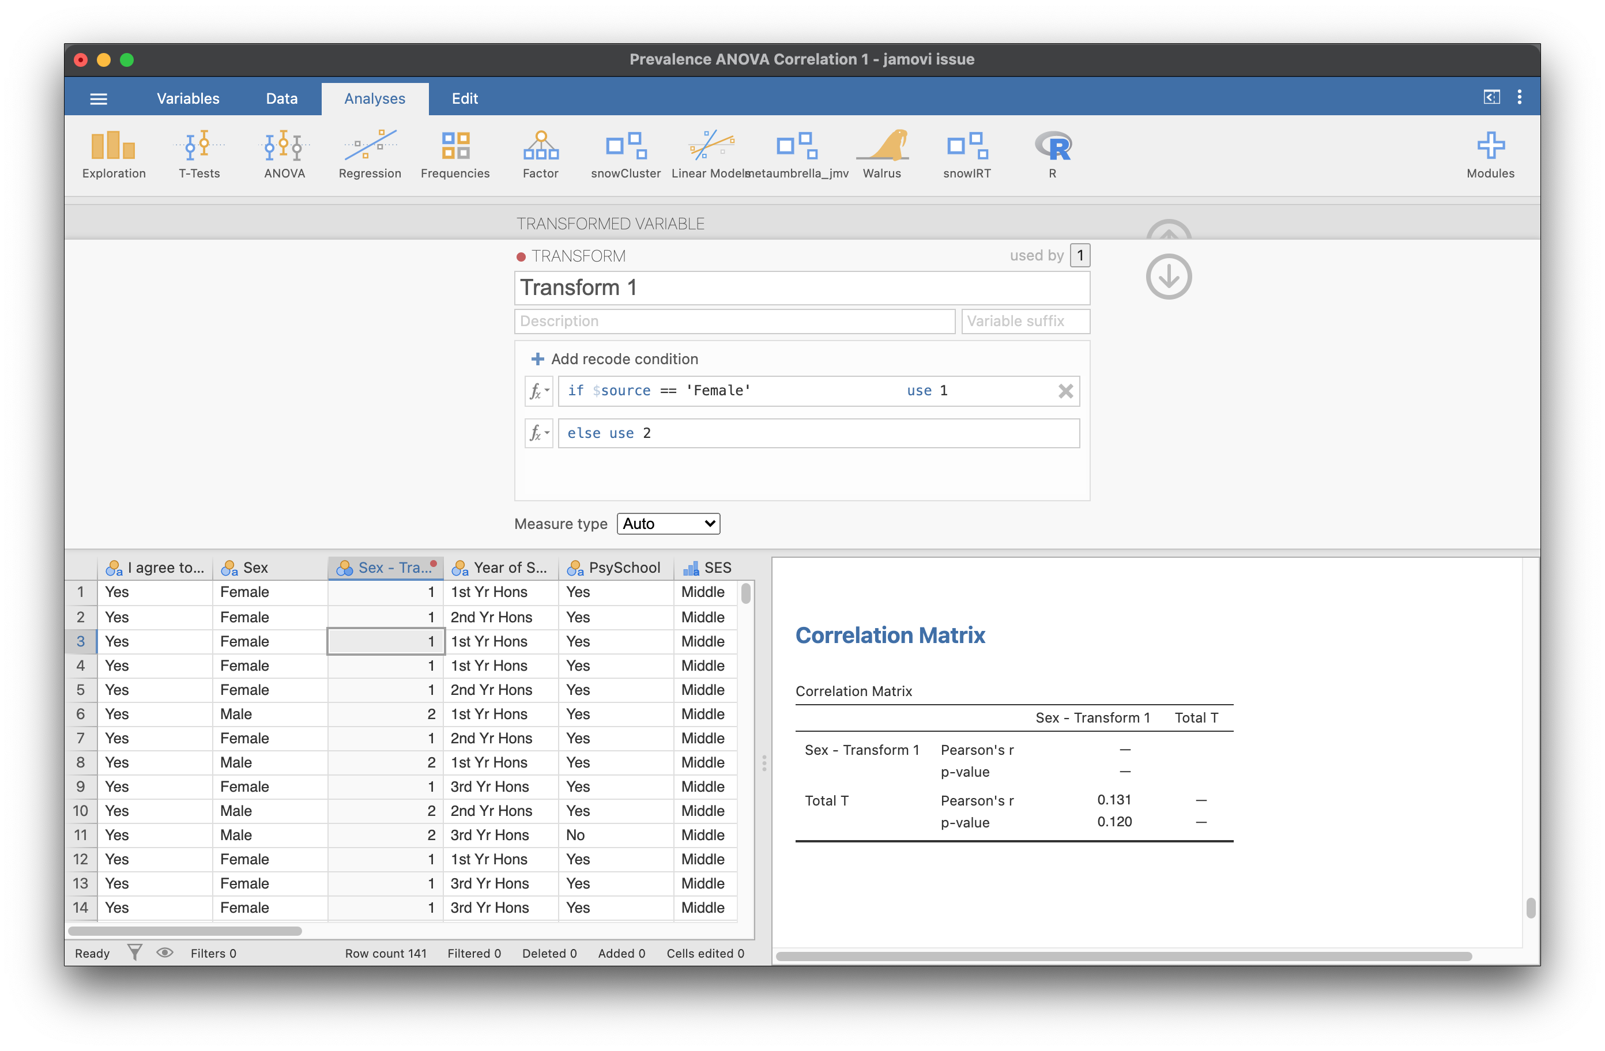This screenshot has height=1051, width=1605.
Task: Switch to the Data tab
Action: click(280, 97)
